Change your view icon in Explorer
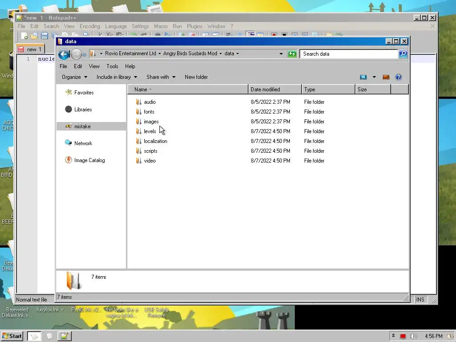 click(x=363, y=77)
